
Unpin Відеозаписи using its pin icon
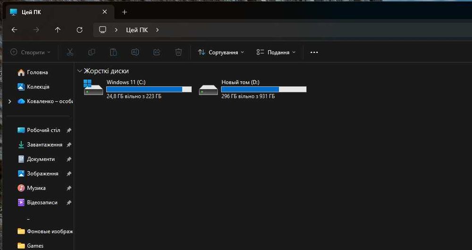[x=69, y=202]
